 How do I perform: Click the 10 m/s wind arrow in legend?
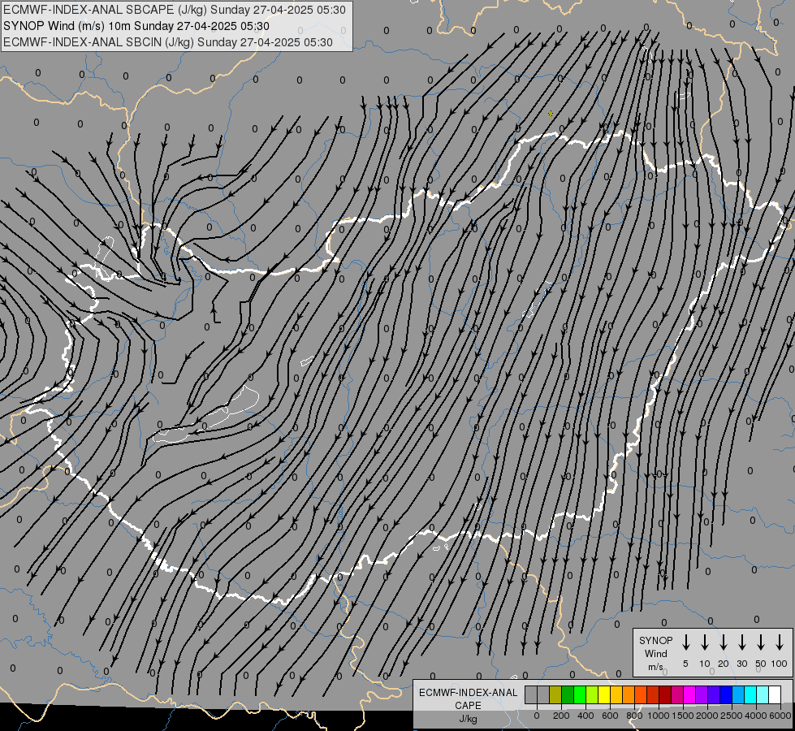point(704,642)
